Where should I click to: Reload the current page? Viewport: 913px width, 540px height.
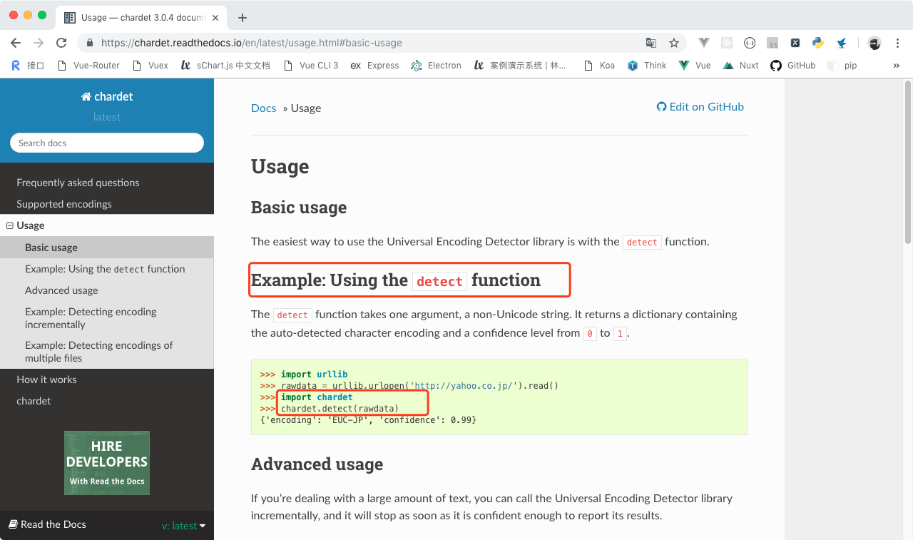(61, 43)
